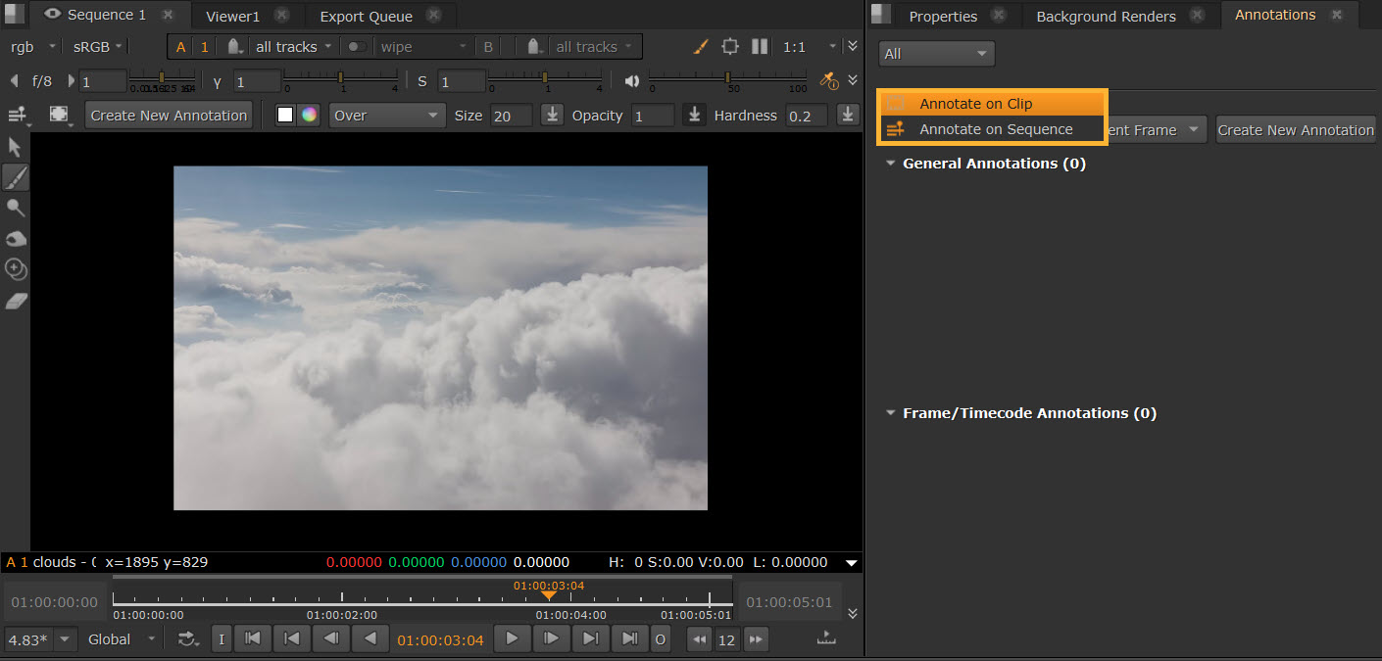This screenshot has width=1382, height=661.
Task: Play the sequence forward
Action: [x=512, y=639]
